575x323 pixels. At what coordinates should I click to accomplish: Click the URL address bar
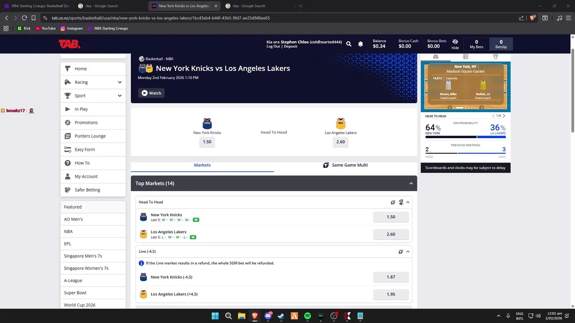(x=279, y=18)
